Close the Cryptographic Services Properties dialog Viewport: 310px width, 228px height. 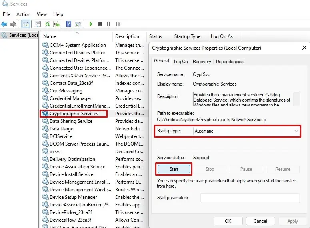(x=304, y=48)
